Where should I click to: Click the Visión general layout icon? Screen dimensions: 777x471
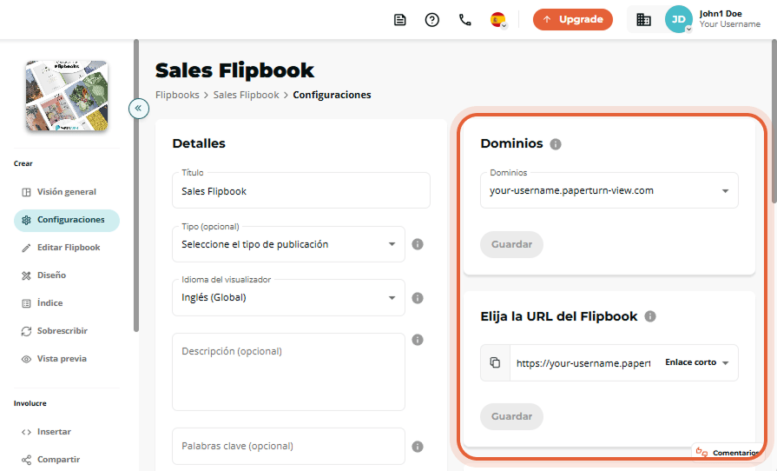[x=26, y=192]
